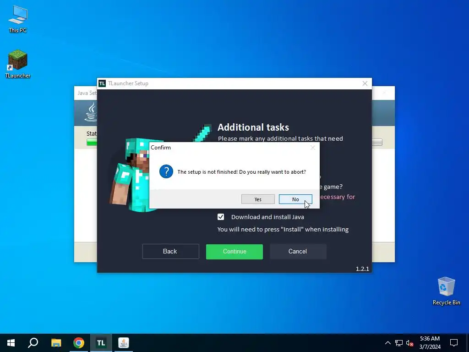469x352 pixels.
Task: Select the Recycle Bin icon
Action: coord(446,291)
